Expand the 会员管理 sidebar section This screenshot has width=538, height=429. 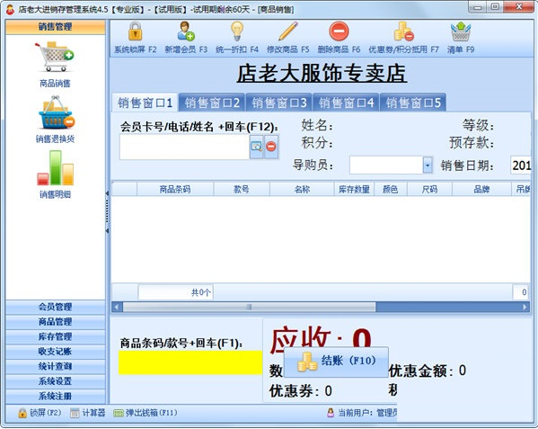tap(56, 307)
